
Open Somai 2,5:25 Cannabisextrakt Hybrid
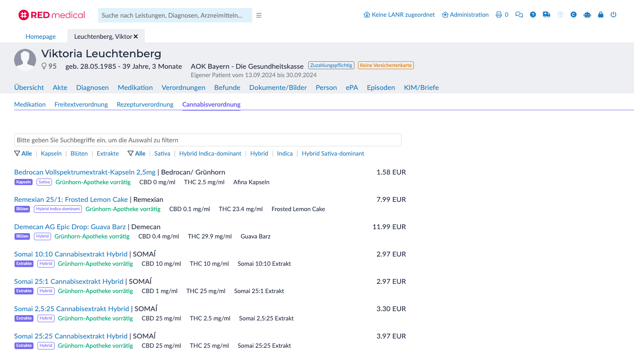(72, 309)
